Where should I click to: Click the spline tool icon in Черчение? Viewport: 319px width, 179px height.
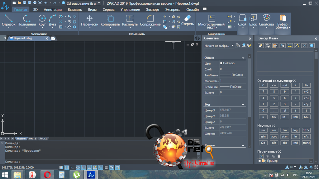pyautogui.click(x=69, y=17)
